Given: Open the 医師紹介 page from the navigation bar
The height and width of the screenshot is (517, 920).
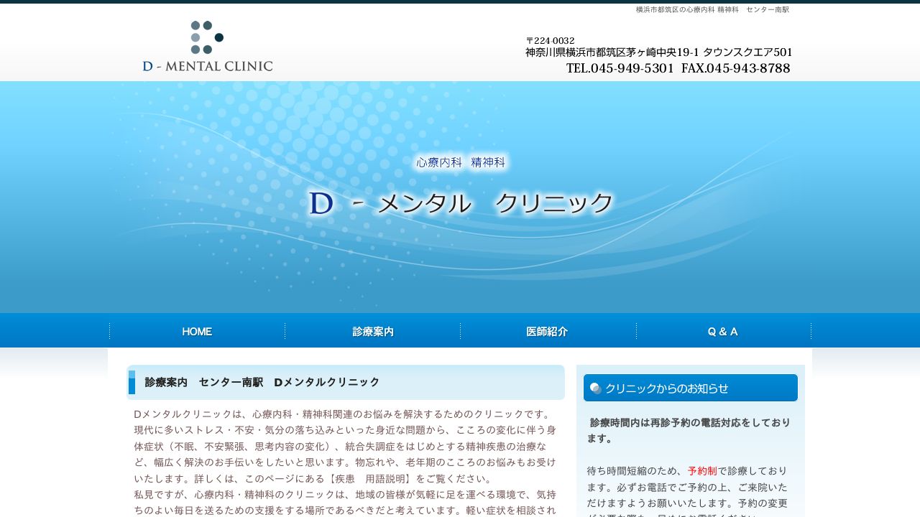Looking at the screenshot, I should click(548, 331).
